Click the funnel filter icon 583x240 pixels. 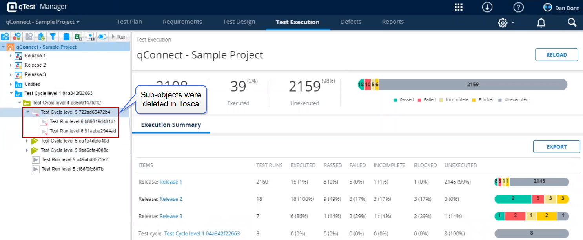click(53, 37)
